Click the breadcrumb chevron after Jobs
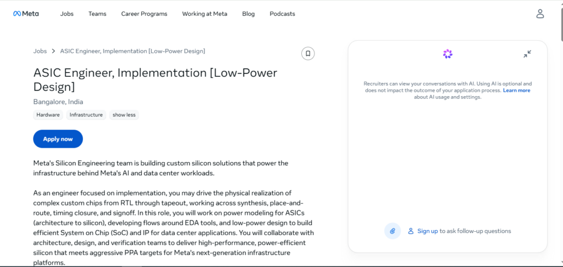Screen dimensions: 563x267 (x=53, y=51)
